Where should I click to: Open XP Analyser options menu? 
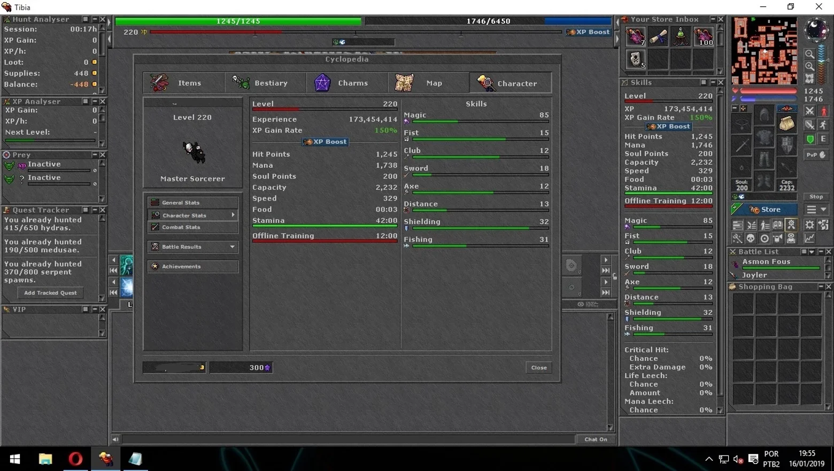tap(85, 102)
